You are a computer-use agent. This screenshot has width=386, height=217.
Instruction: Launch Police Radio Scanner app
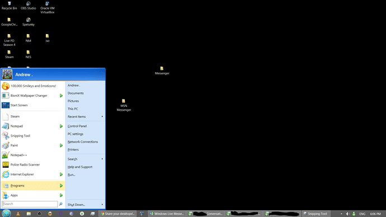click(33, 164)
